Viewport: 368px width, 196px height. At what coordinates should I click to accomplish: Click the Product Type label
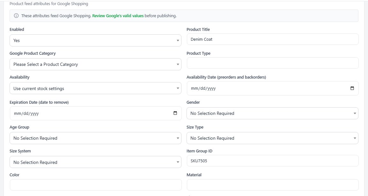pyautogui.click(x=198, y=53)
